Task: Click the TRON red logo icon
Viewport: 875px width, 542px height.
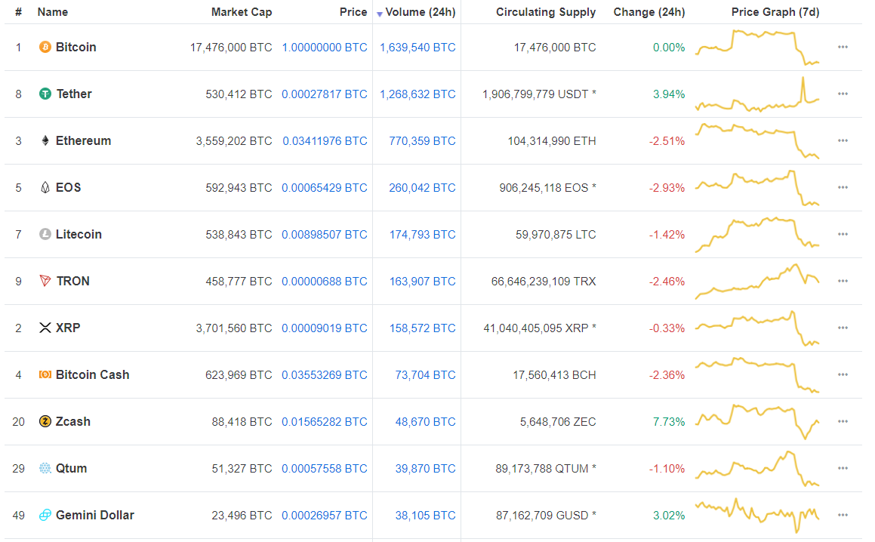Action: [45, 281]
